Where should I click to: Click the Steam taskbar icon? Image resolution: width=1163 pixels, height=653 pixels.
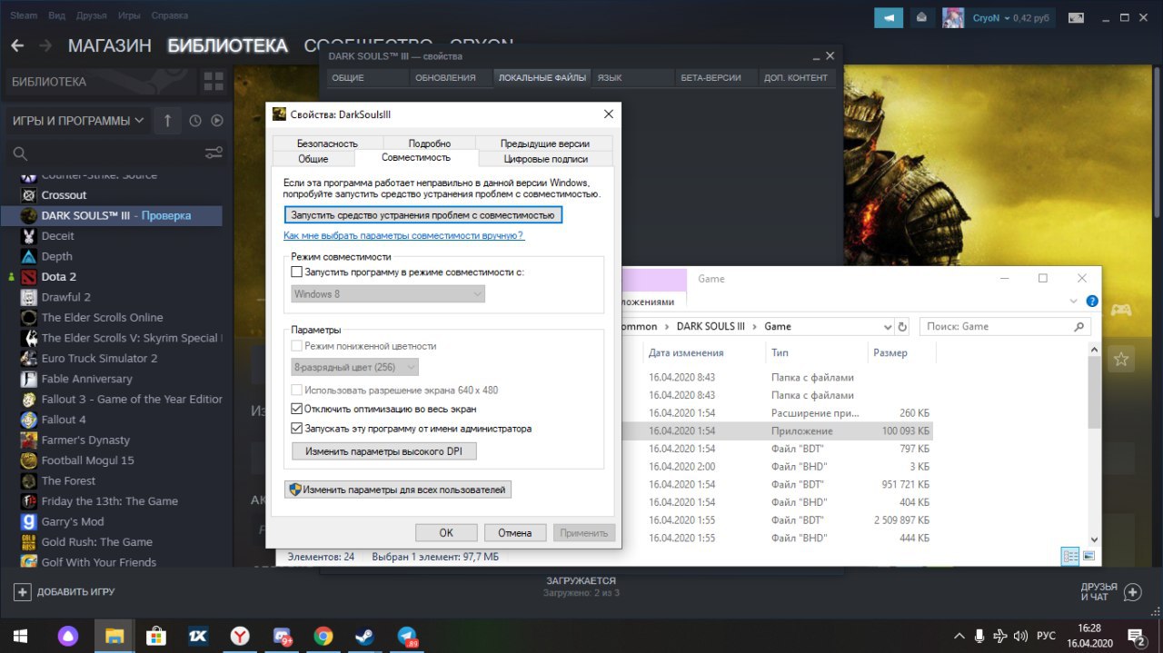click(365, 636)
